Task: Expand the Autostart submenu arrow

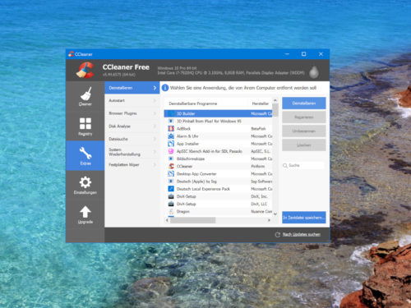Action: tap(155, 100)
